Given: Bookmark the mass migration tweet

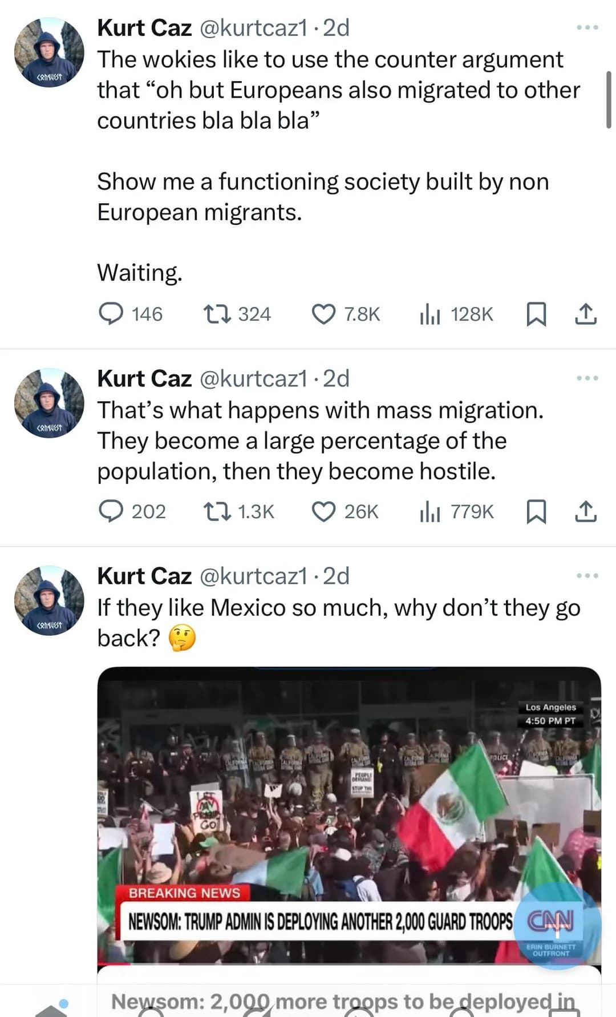Looking at the screenshot, I should point(536,511).
